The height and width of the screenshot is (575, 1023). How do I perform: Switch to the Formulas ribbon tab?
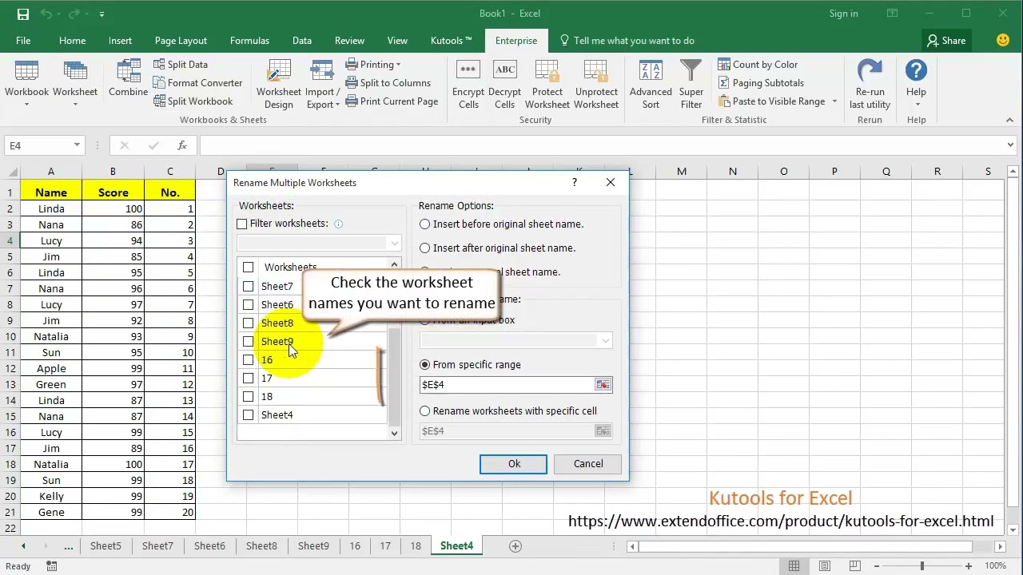tap(249, 41)
